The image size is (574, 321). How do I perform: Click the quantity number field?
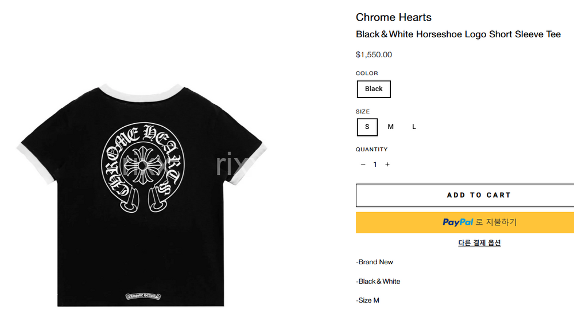[375, 165]
